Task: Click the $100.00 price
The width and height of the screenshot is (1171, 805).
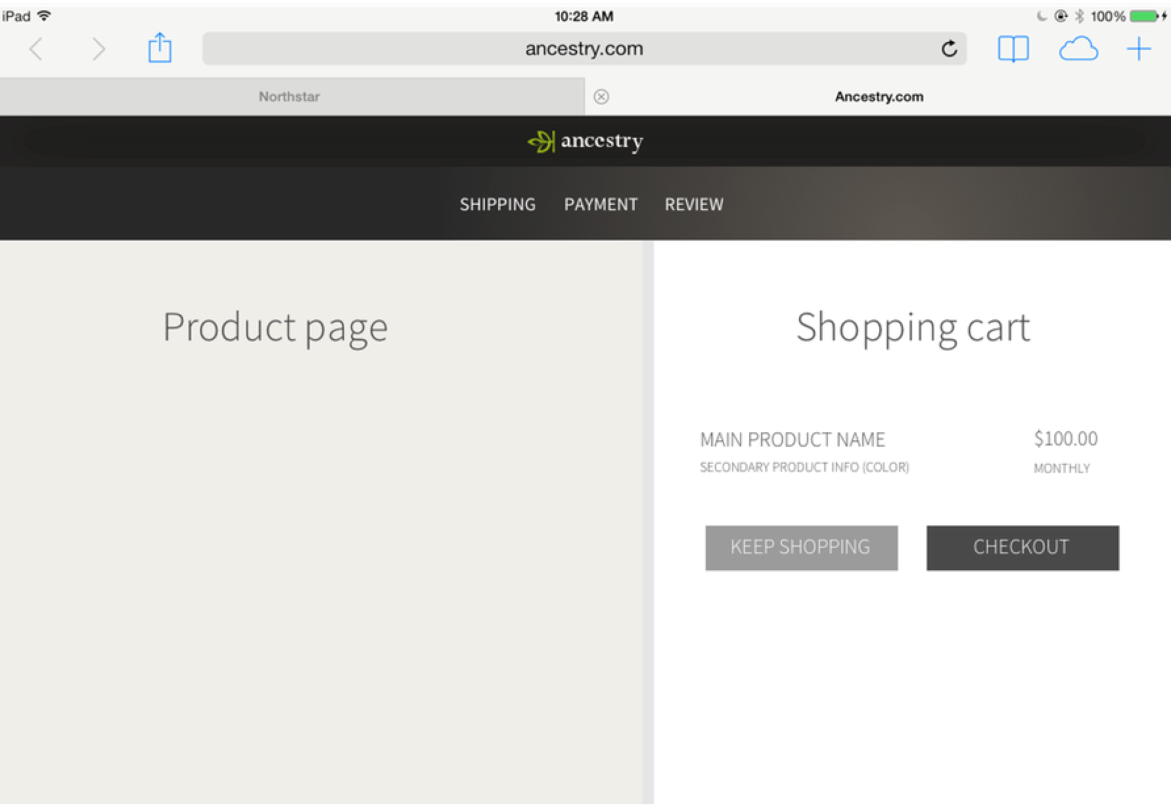Action: point(1066,439)
